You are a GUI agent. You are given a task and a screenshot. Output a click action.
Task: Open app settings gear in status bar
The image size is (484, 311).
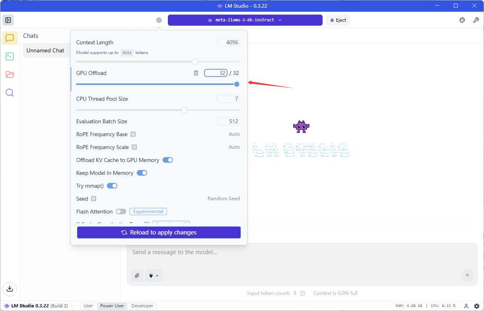click(477, 306)
